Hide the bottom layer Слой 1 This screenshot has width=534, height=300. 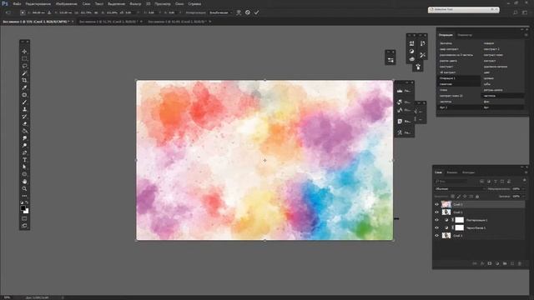(436, 235)
